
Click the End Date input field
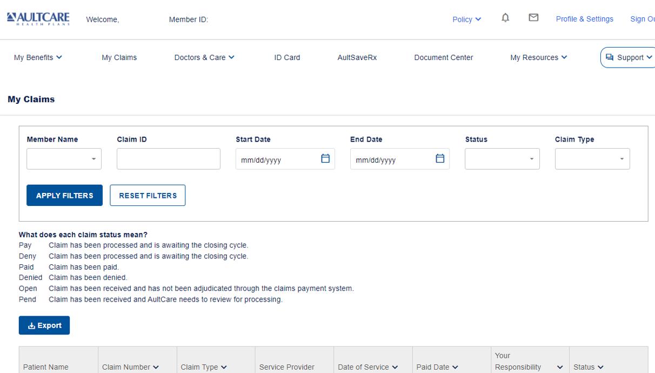[x=400, y=159]
